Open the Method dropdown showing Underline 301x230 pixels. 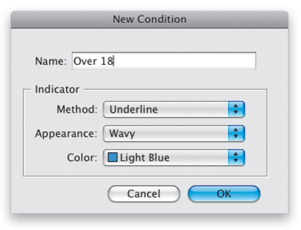coord(174,109)
